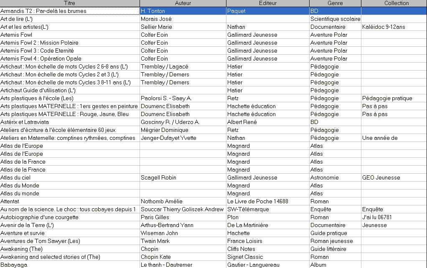Select author cell 'H. Tonton'
This screenshot has height=268, width=427.
(x=153, y=11)
